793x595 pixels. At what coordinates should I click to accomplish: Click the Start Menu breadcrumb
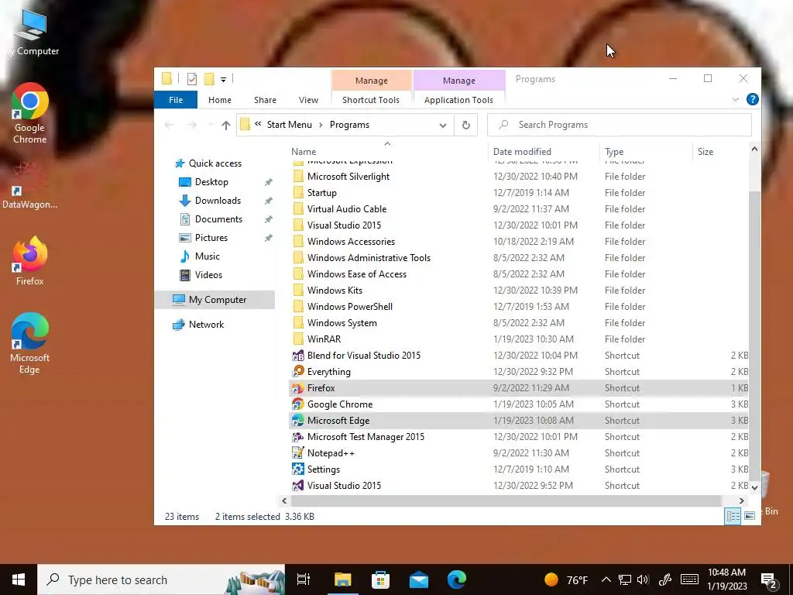pyautogui.click(x=290, y=125)
